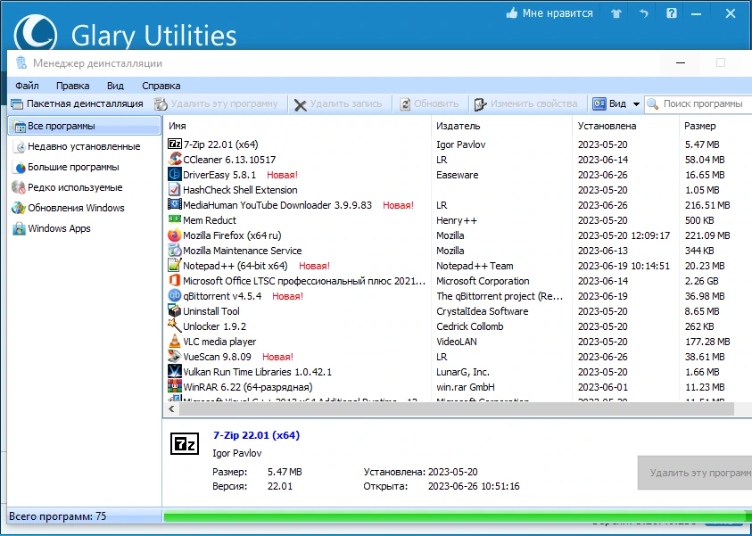This screenshot has width=752, height=536.
Task: Click the Uninstall Tool icon
Action: click(175, 311)
